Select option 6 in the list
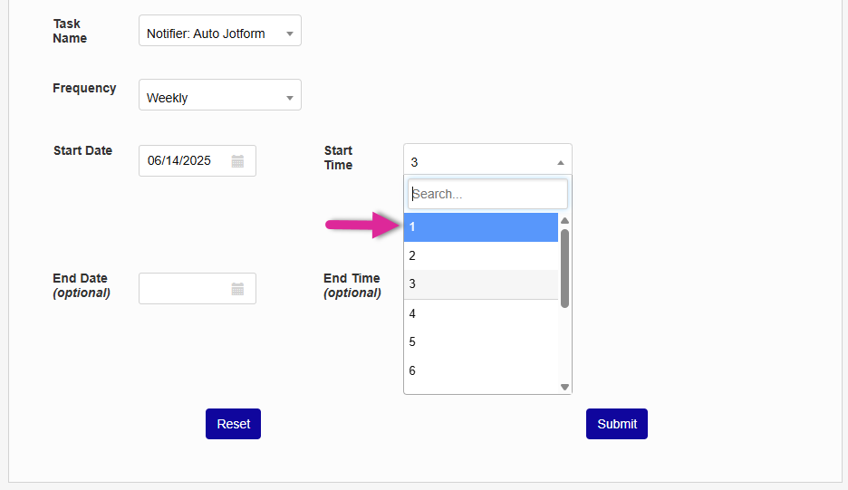 [x=480, y=370]
